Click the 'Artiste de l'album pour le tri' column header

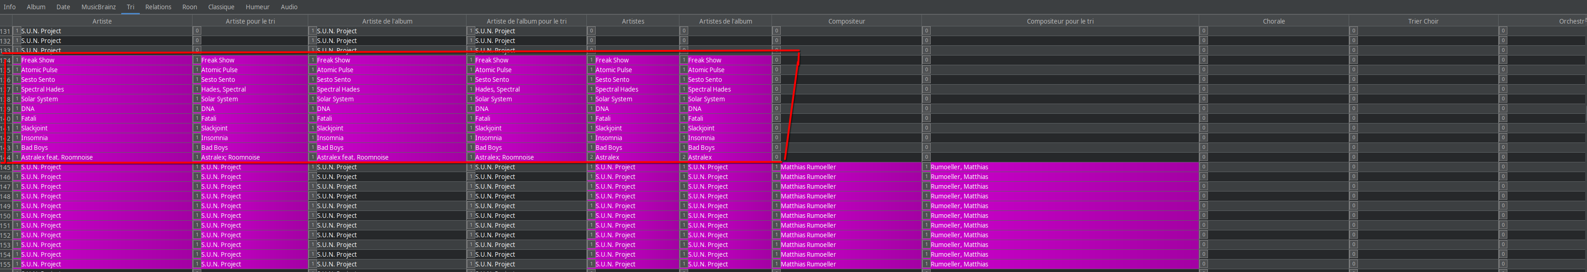coord(526,21)
